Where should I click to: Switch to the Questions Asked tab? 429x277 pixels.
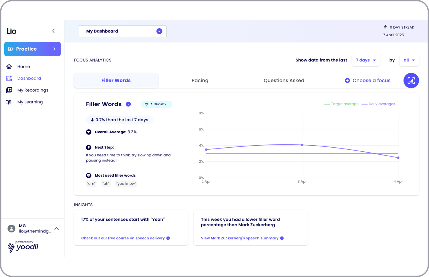point(284,81)
